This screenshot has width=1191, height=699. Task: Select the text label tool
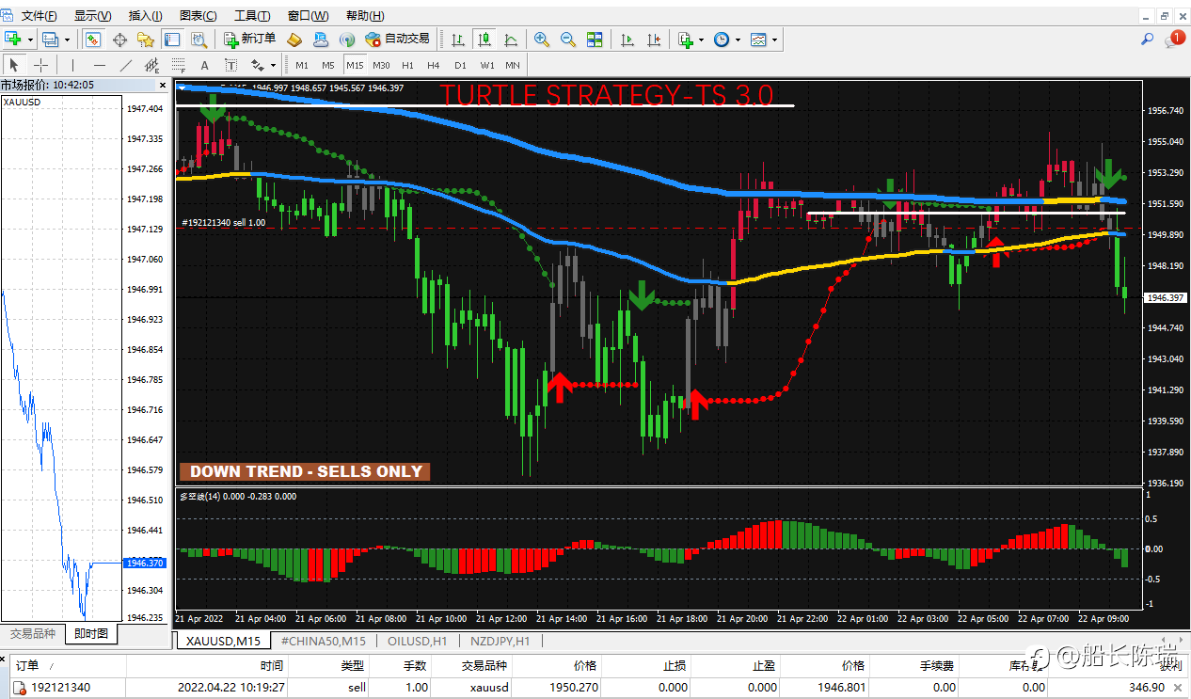[231, 65]
